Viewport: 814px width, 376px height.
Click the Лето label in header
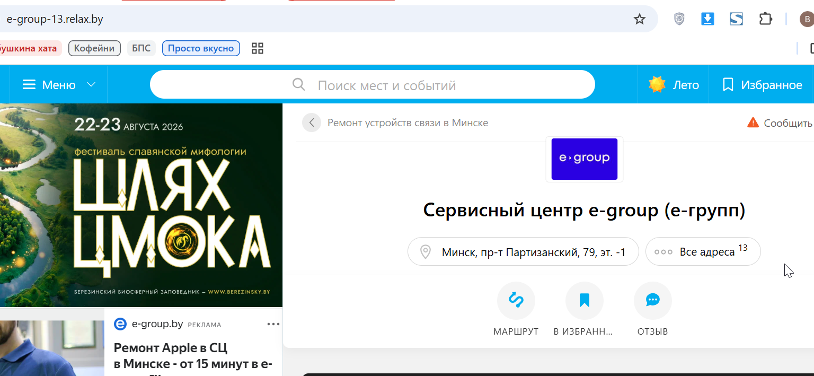(x=686, y=85)
